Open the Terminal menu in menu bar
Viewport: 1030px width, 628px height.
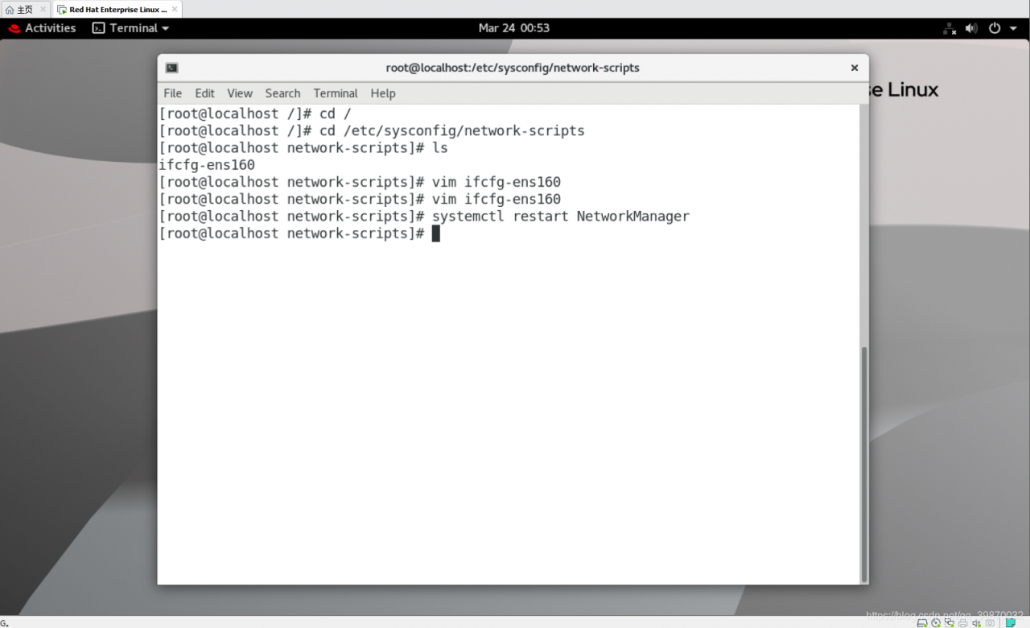click(336, 93)
